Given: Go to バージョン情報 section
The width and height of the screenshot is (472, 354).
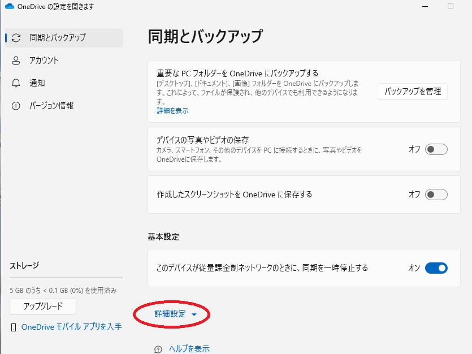Looking at the screenshot, I should click(x=64, y=106).
